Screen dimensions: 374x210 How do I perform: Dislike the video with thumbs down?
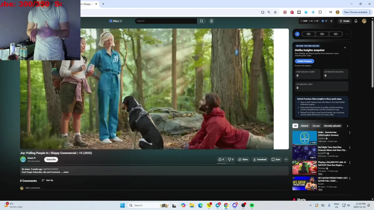click(231, 160)
